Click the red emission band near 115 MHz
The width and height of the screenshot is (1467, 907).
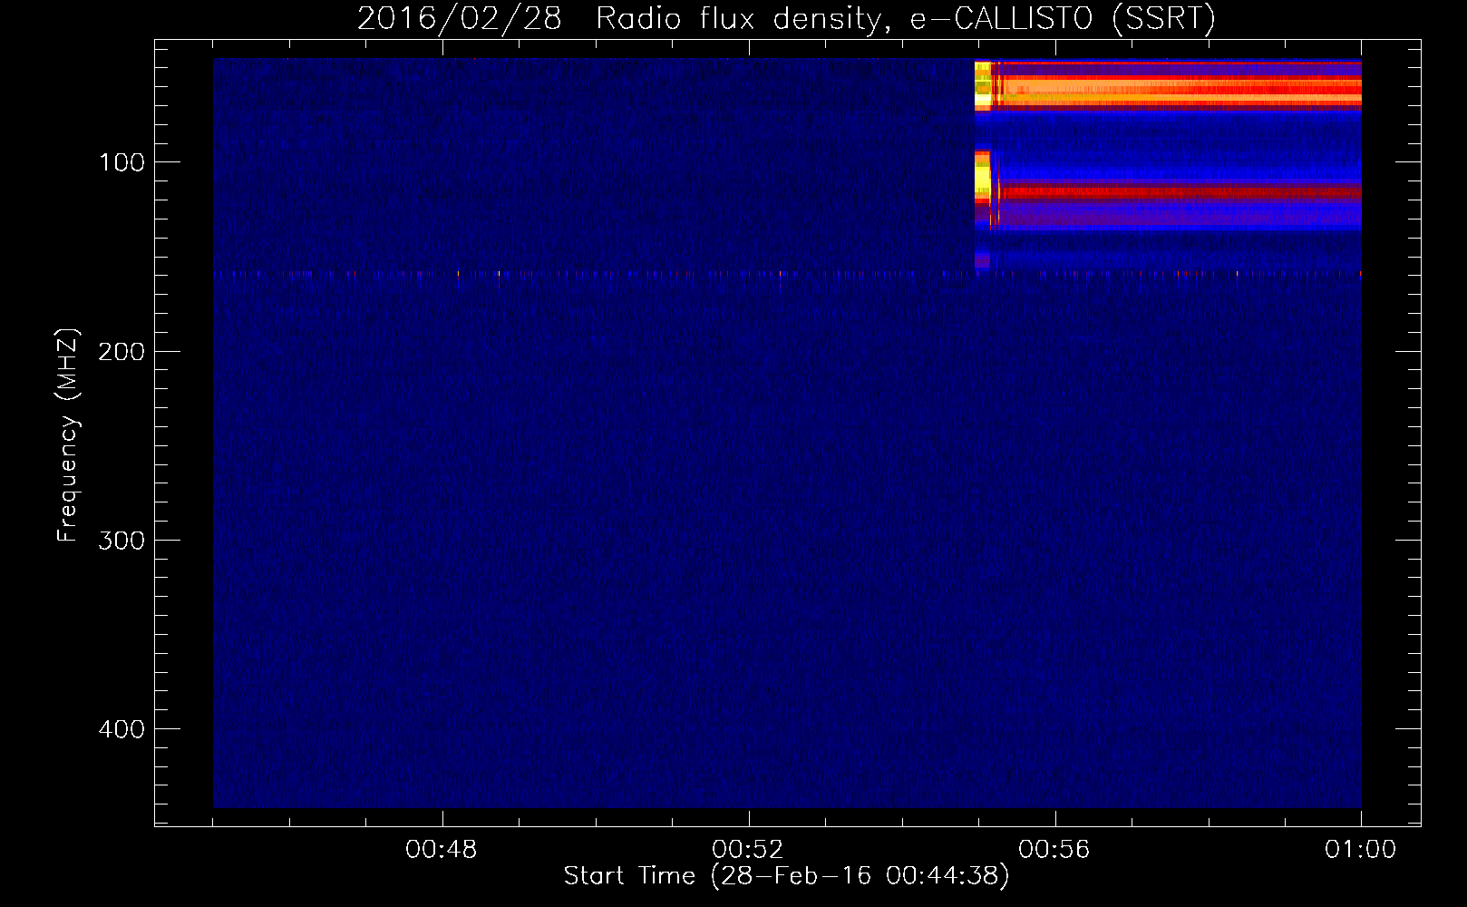pyautogui.click(x=1179, y=192)
